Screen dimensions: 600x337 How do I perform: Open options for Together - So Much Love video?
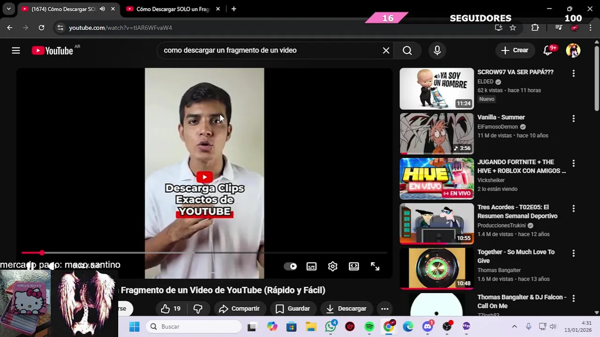tap(573, 253)
